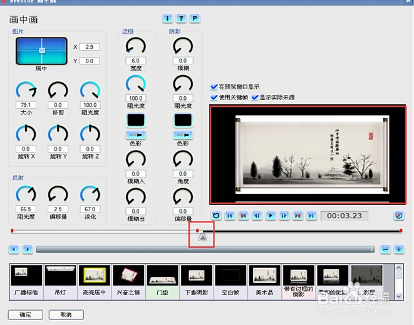414x325 pixels.
Task: Click the border width field 6.0
Action: [136, 61]
